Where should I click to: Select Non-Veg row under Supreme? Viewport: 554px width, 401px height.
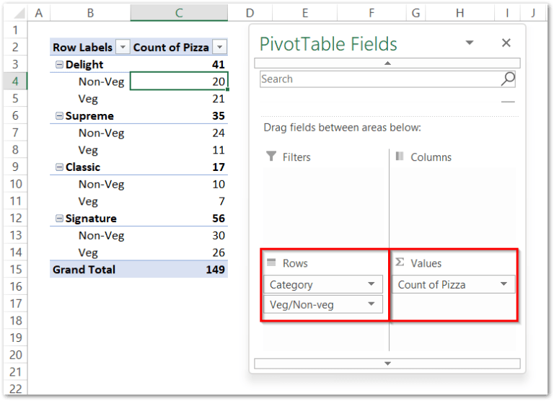(90, 133)
